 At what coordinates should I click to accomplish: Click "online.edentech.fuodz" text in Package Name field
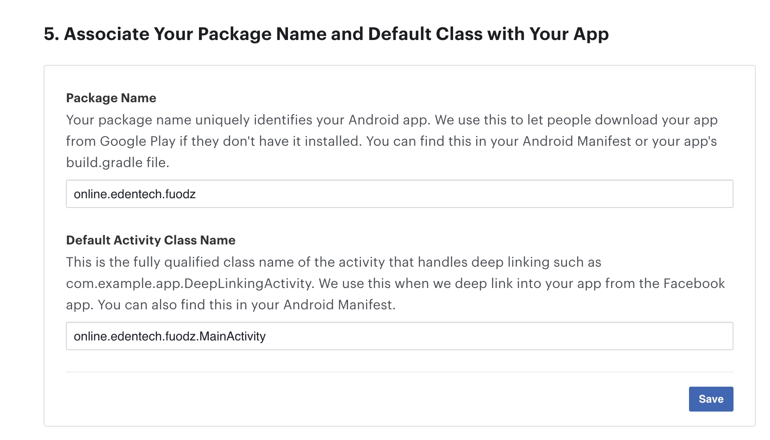pyautogui.click(x=134, y=194)
